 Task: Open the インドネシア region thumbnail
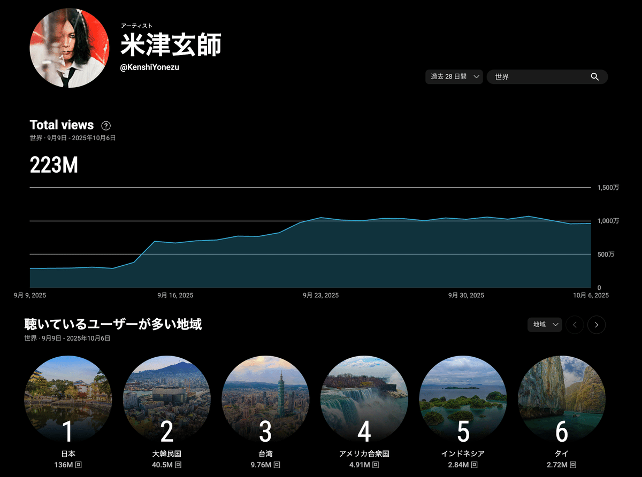tap(463, 399)
